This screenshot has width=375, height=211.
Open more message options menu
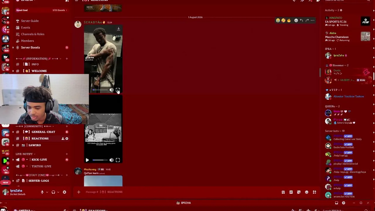[x=313, y=21]
